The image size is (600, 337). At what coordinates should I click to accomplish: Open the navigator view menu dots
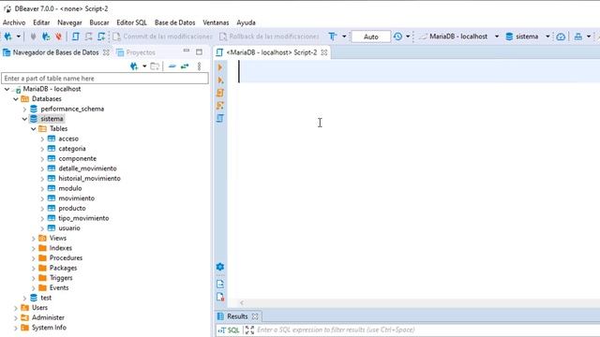pyautogui.click(x=199, y=66)
